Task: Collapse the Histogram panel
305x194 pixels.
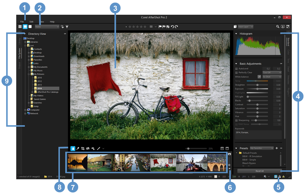Action: [x=236, y=34]
